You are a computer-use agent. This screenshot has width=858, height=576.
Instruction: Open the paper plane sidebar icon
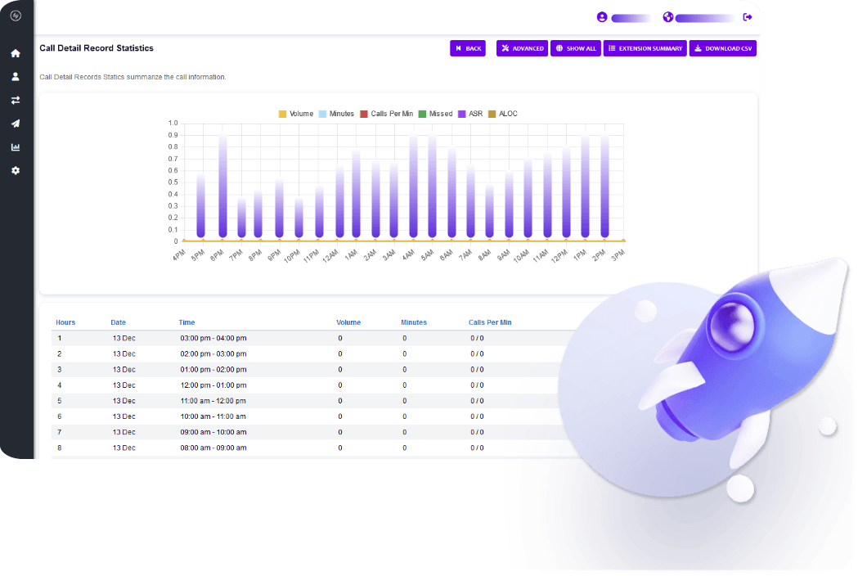point(16,124)
